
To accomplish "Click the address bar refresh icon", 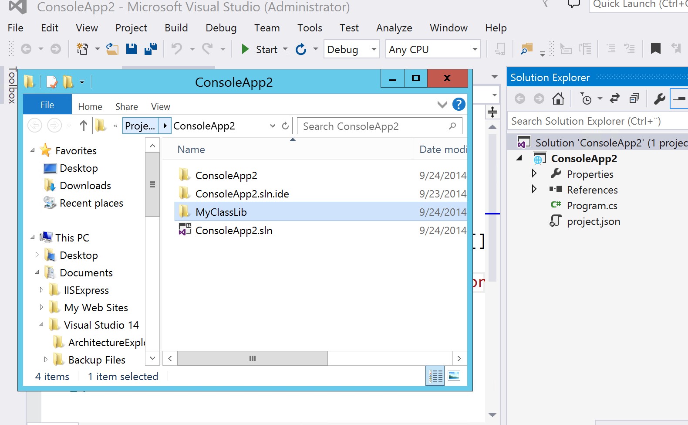I will 285,126.
